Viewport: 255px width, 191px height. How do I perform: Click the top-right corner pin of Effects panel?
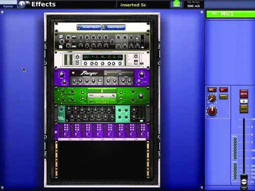[202, 12]
